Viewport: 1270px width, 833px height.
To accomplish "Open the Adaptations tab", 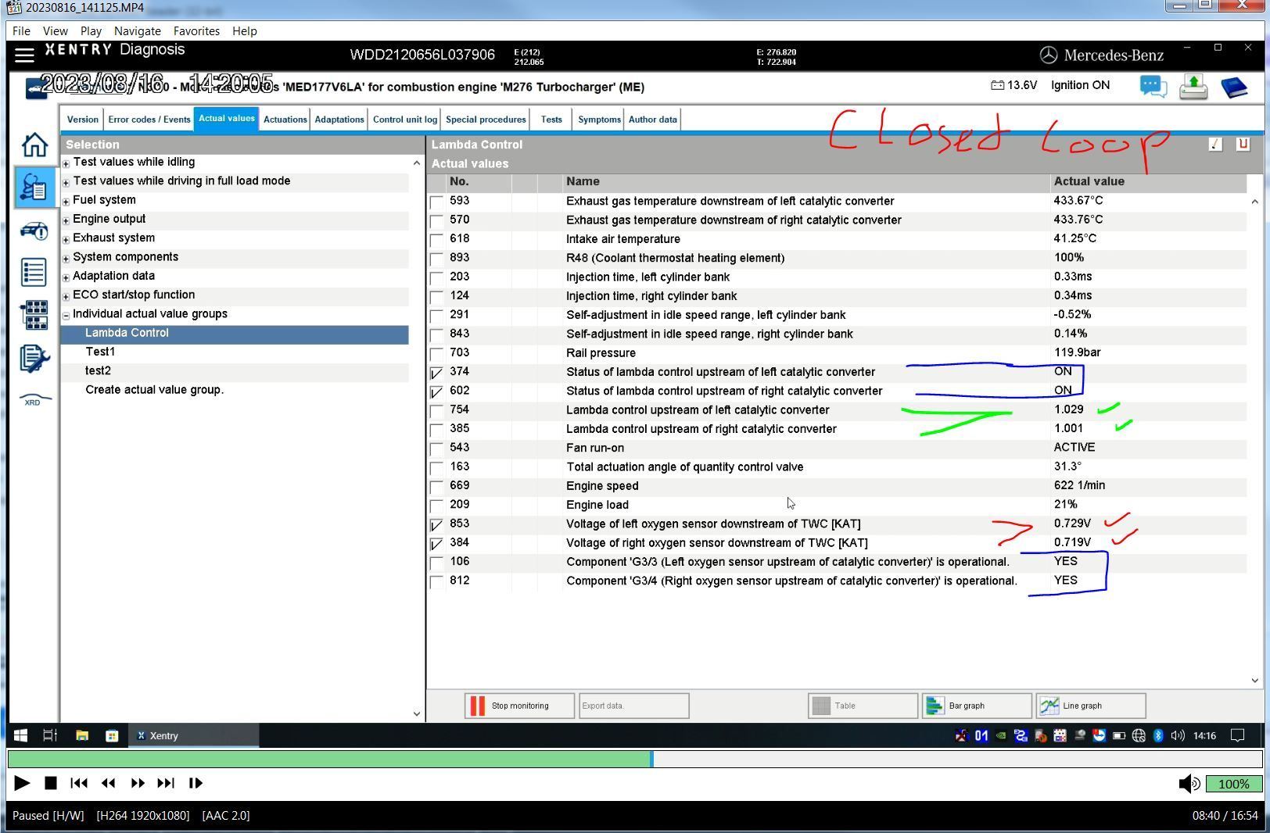I will click(x=339, y=120).
